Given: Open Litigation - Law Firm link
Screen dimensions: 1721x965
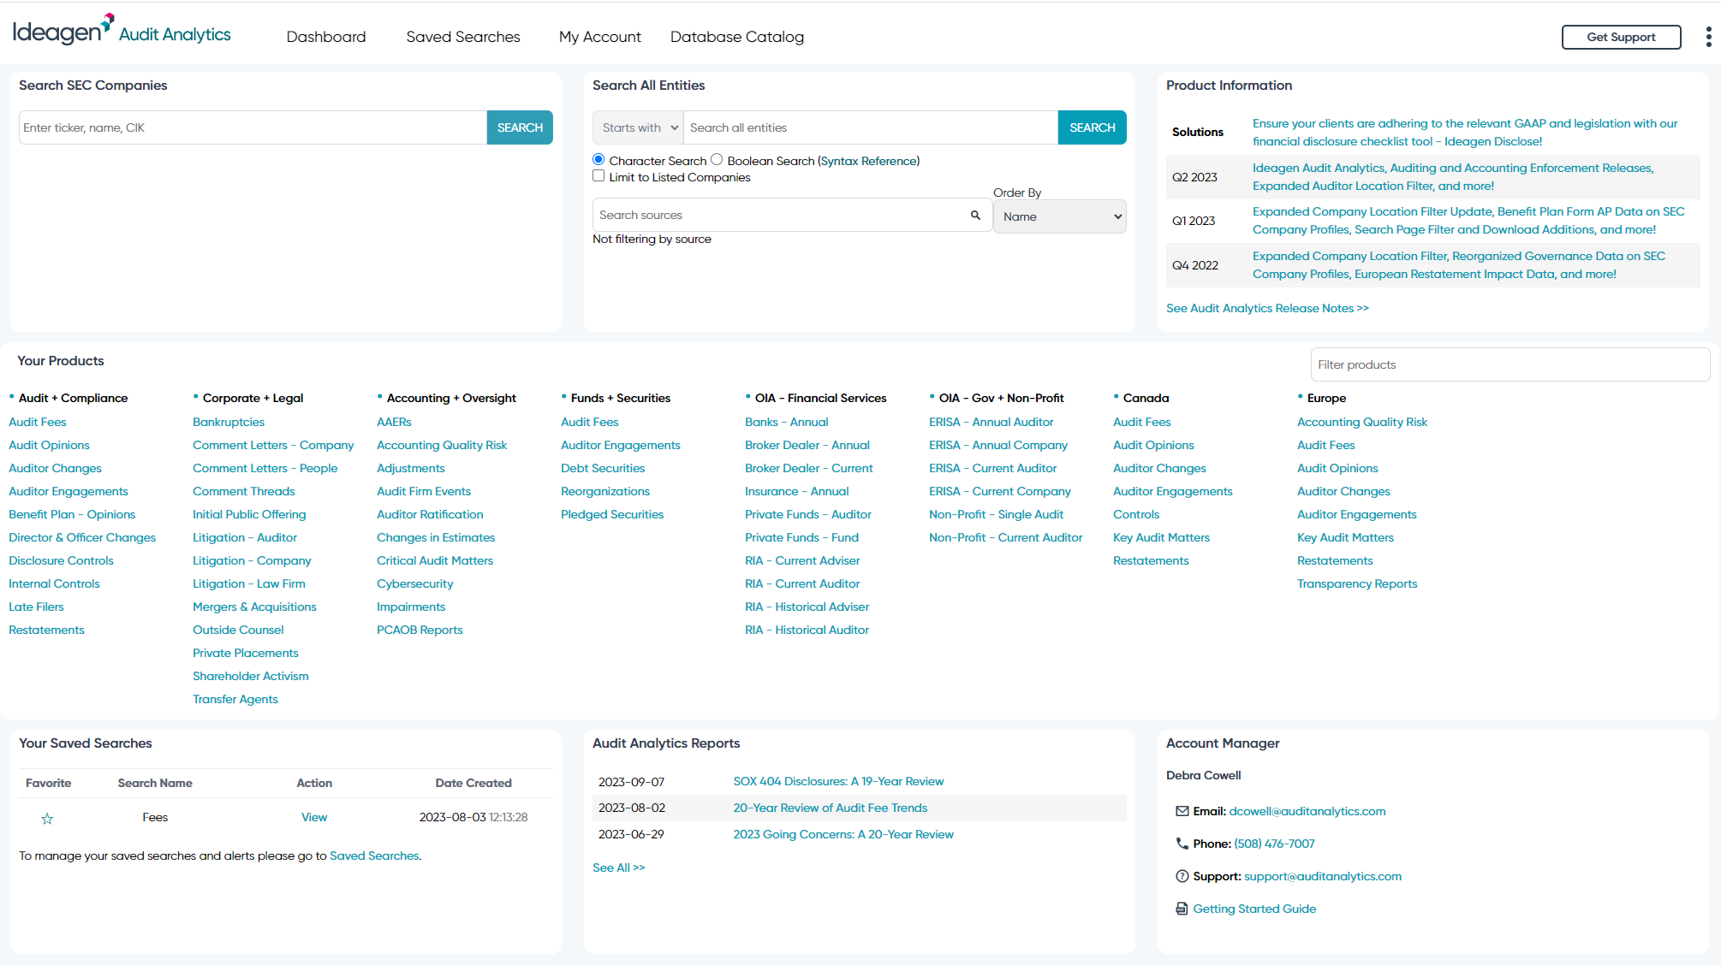Looking at the screenshot, I should (x=249, y=583).
